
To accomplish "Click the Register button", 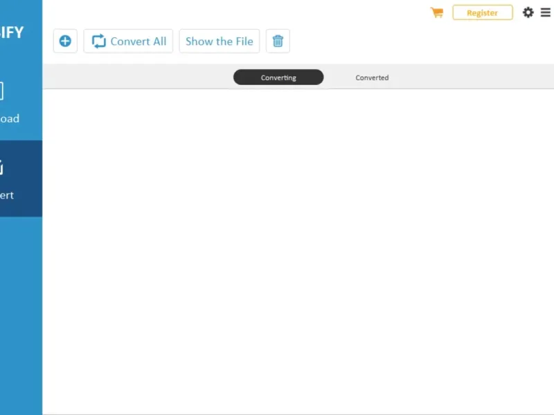I will [x=483, y=12].
